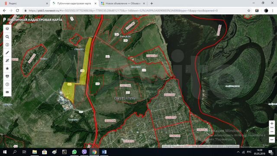Open the favorites star tool
The width and height of the screenshot is (277, 156).
7,68
